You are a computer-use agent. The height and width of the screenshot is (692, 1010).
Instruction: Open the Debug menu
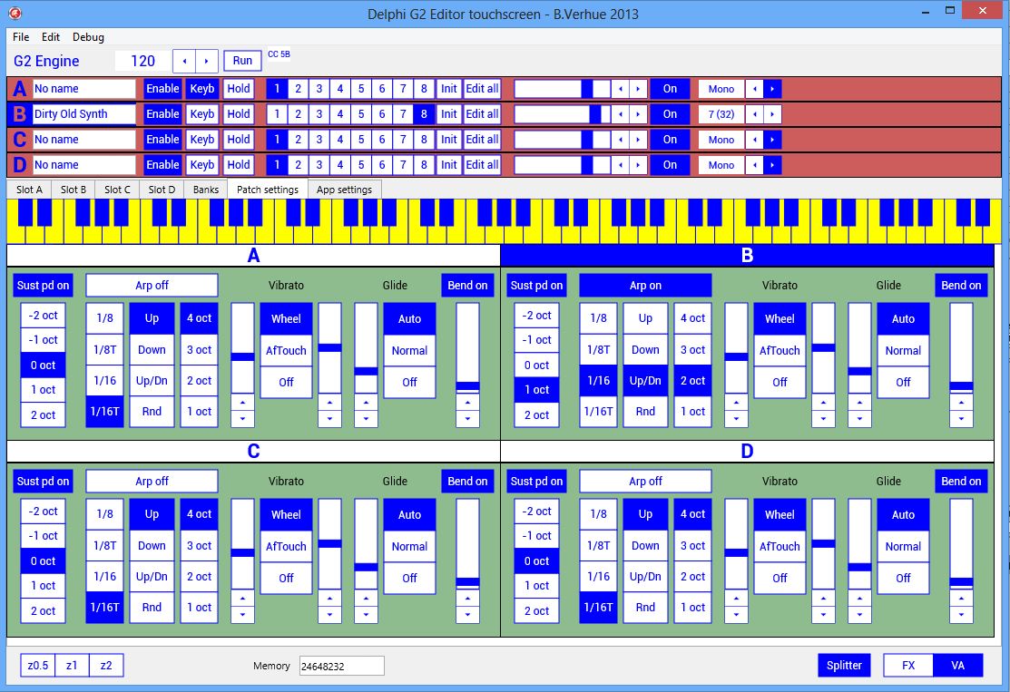pyautogui.click(x=88, y=37)
